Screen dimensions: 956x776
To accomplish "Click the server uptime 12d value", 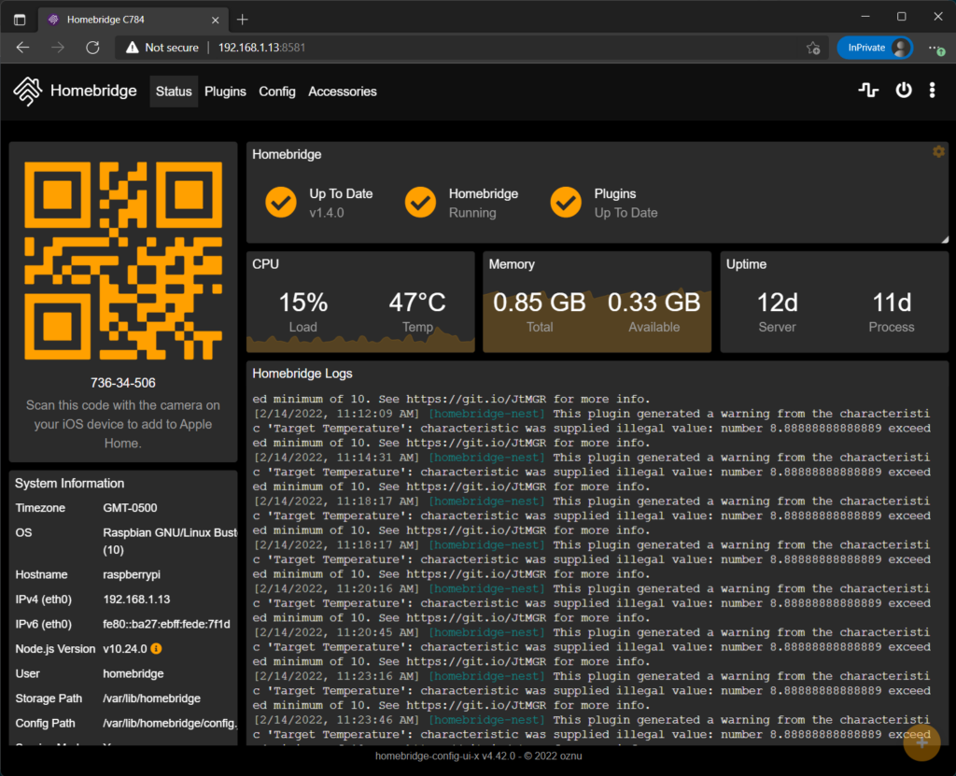I will click(x=778, y=303).
